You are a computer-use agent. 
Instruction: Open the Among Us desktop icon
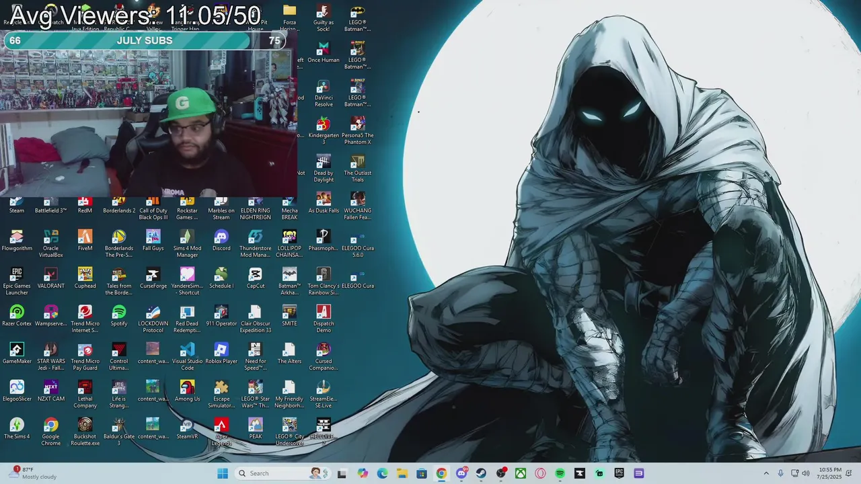[188, 391]
